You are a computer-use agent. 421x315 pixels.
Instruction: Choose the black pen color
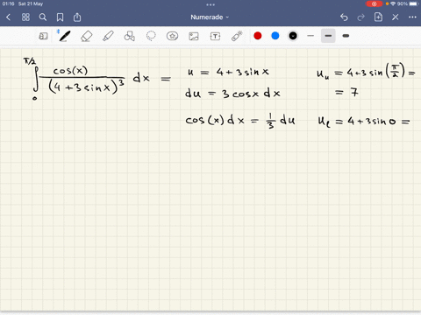tap(293, 36)
